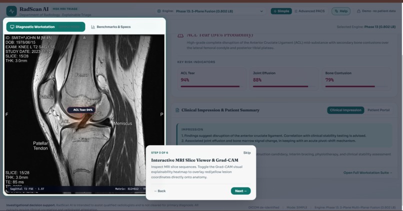Click the 'Sagittal T2 FSE · 1.5T' footer text

[27, 189]
